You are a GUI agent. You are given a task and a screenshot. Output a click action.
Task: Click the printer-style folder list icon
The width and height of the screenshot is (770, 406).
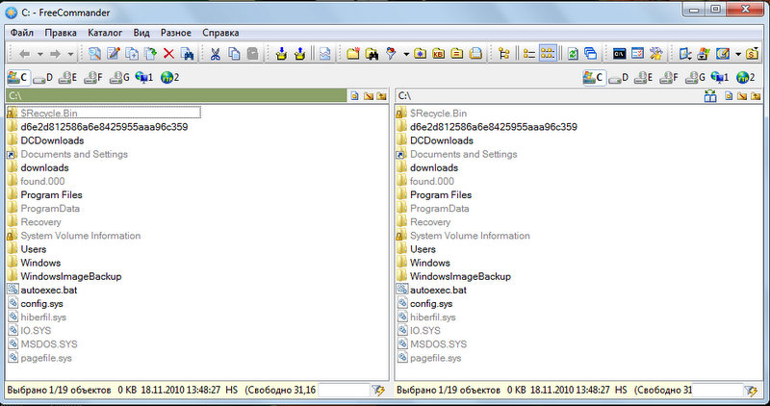tap(475, 54)
